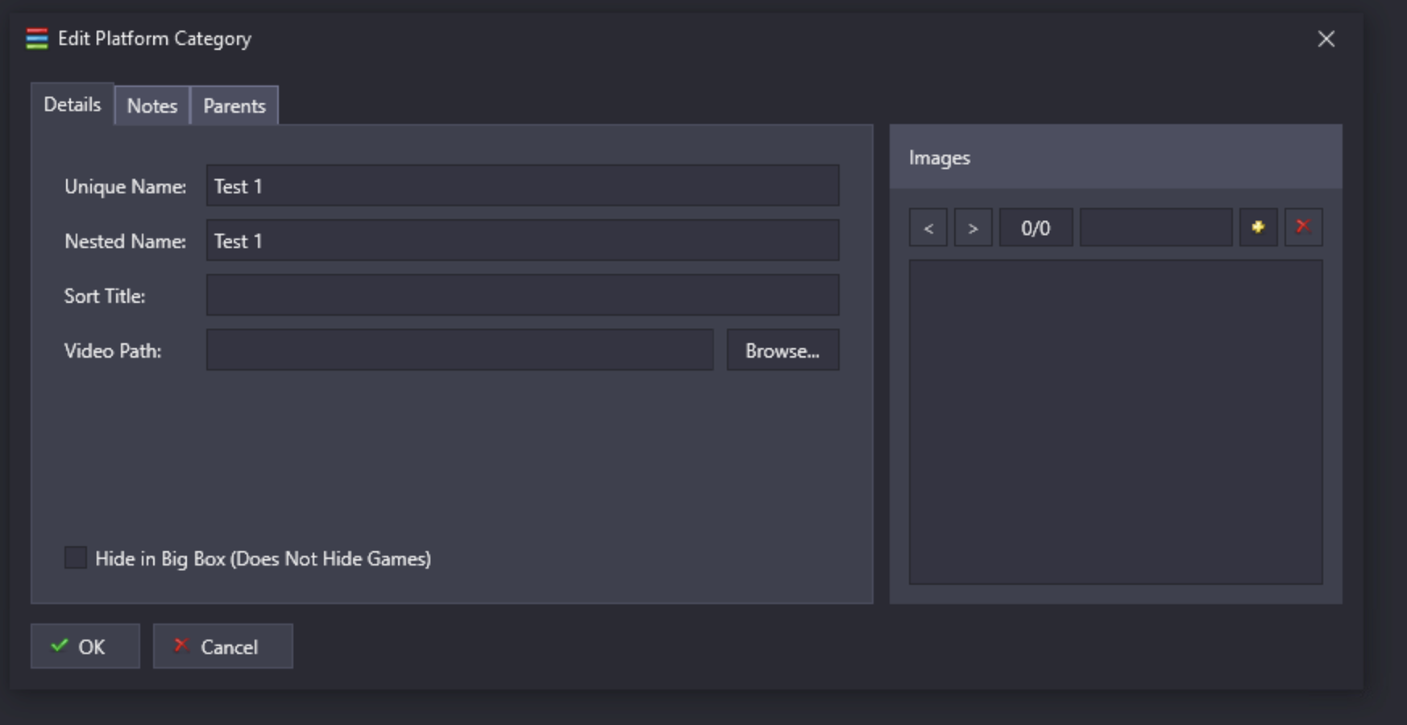This screenshot has height=725, width=1407.
Task: Go to previous image with the < button
Action: 928,227
